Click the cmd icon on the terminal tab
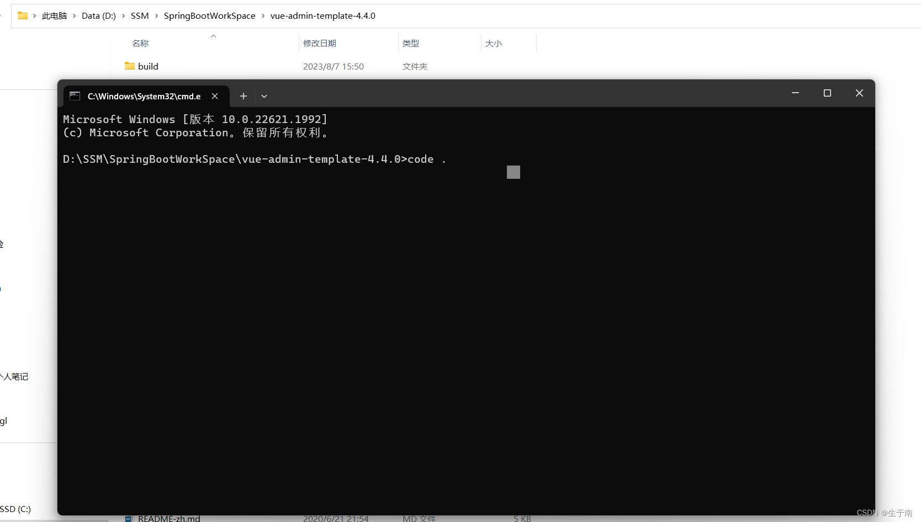Screen dimensions: 921x522 tap(75, 96)
